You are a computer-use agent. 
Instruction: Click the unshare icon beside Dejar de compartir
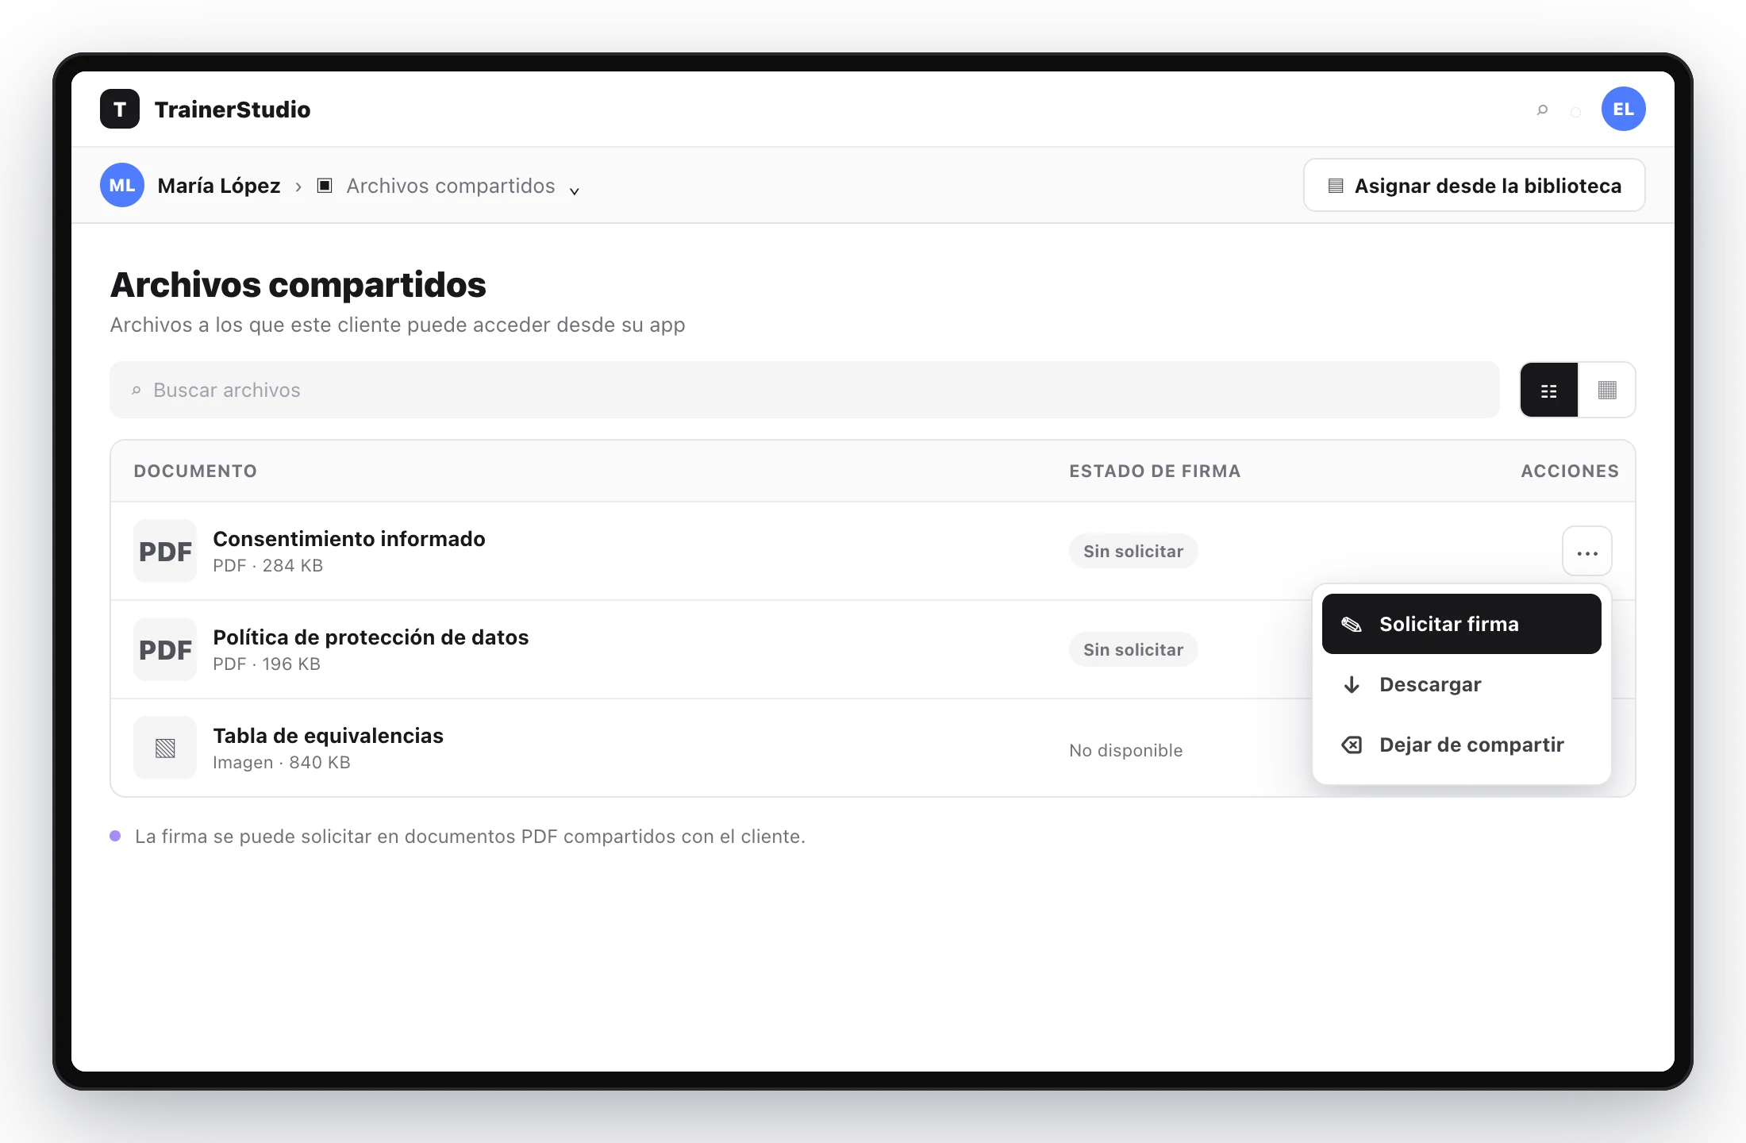[x=1352, y=745]
